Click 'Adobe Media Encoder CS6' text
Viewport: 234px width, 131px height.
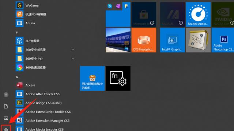point(45,130)
